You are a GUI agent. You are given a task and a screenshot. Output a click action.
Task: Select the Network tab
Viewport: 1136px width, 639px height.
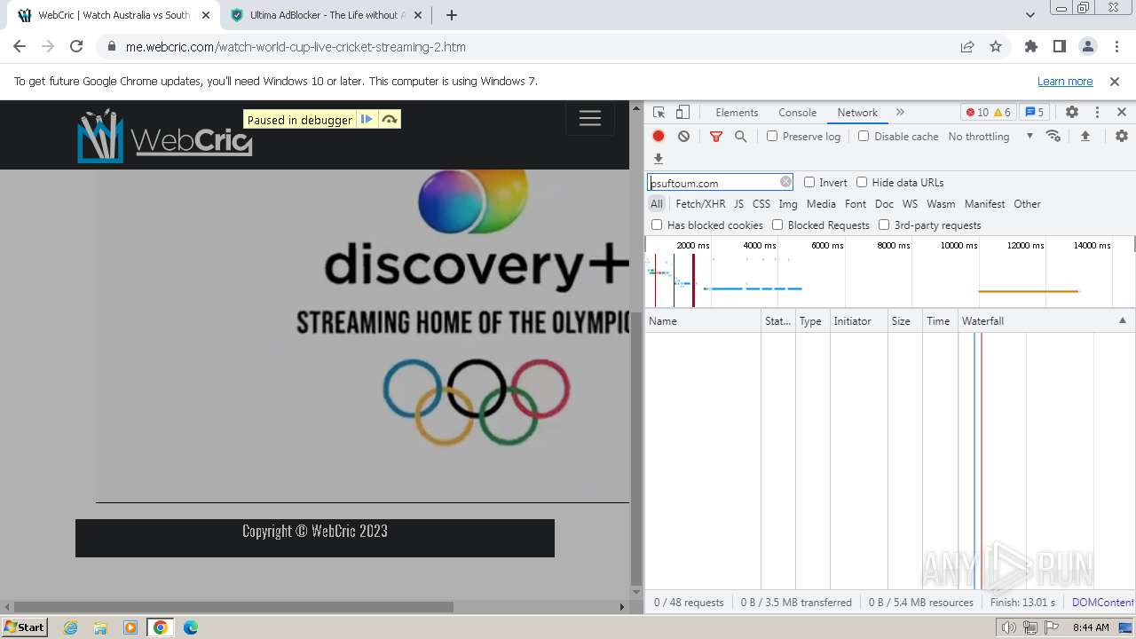coord(857,112)
